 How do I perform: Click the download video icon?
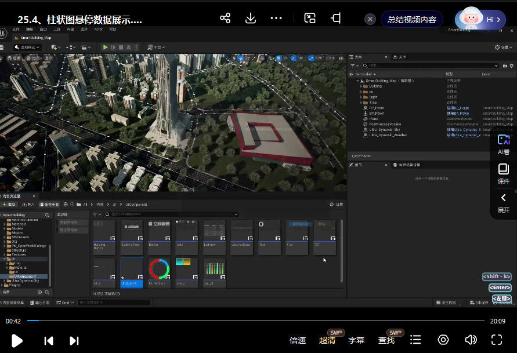pyautogui.click(x=251, y=19)
